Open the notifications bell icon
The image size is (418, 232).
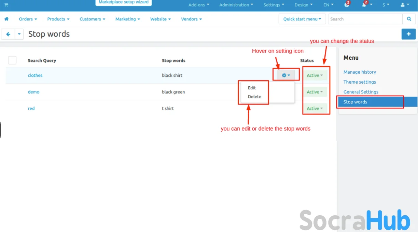[364, 5]
